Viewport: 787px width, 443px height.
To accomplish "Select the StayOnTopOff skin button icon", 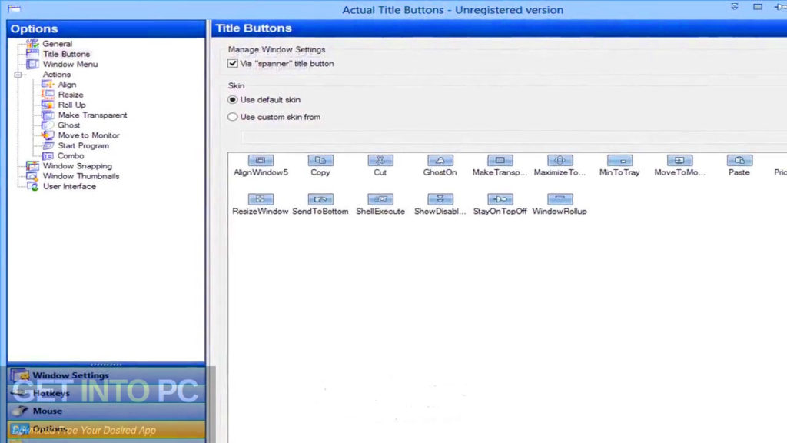I will click(500, 199).
